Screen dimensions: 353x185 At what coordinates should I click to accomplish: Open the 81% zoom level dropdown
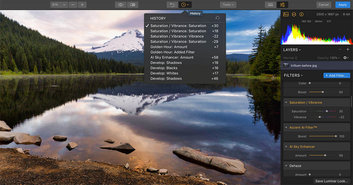(59, 5)
